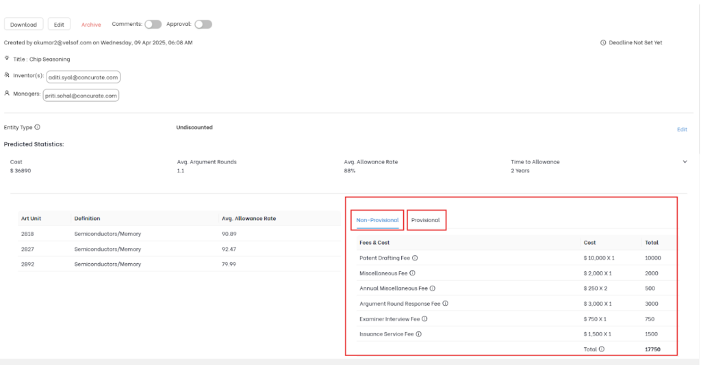Select the Non-Provisional tab
Image resolution: width=701 pixels, height=365 pixels.
pyautogui.click(x=377, y=220)
